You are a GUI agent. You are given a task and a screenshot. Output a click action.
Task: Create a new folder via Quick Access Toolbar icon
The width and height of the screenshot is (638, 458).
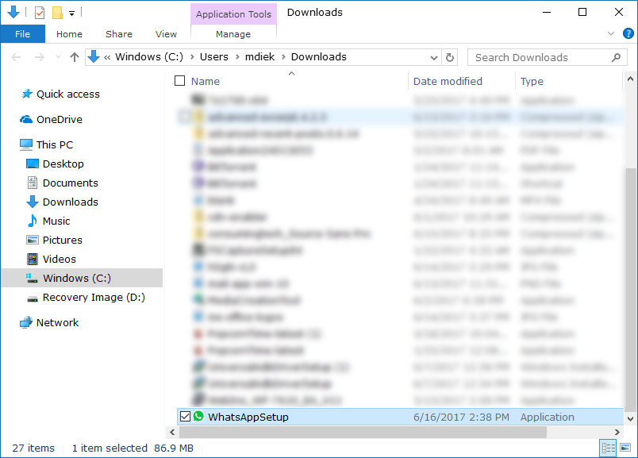click(x=56, y=12)
